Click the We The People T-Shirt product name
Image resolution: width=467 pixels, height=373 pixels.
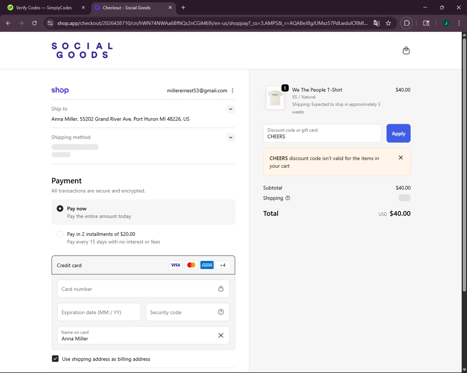(x=317, y=90)
